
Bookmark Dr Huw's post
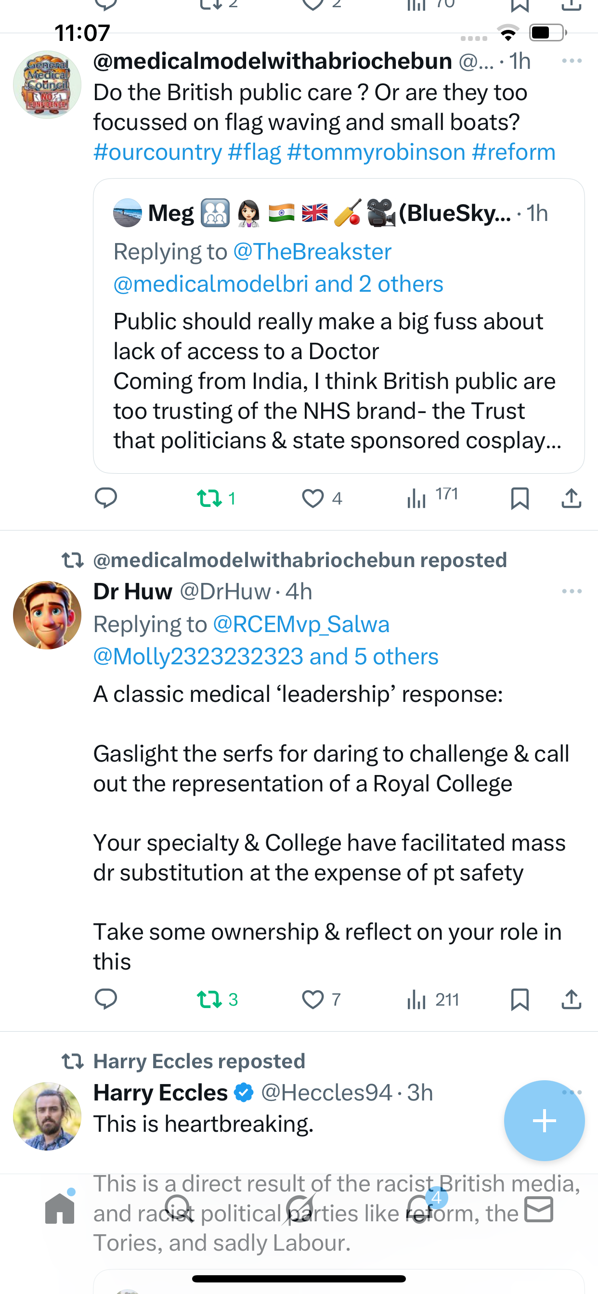pos(520,999)
